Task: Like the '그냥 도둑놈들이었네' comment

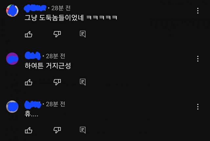Action: (x=29, y=34)
